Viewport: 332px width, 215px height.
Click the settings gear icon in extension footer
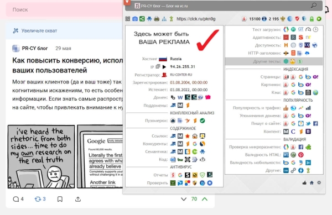point(319,182)
